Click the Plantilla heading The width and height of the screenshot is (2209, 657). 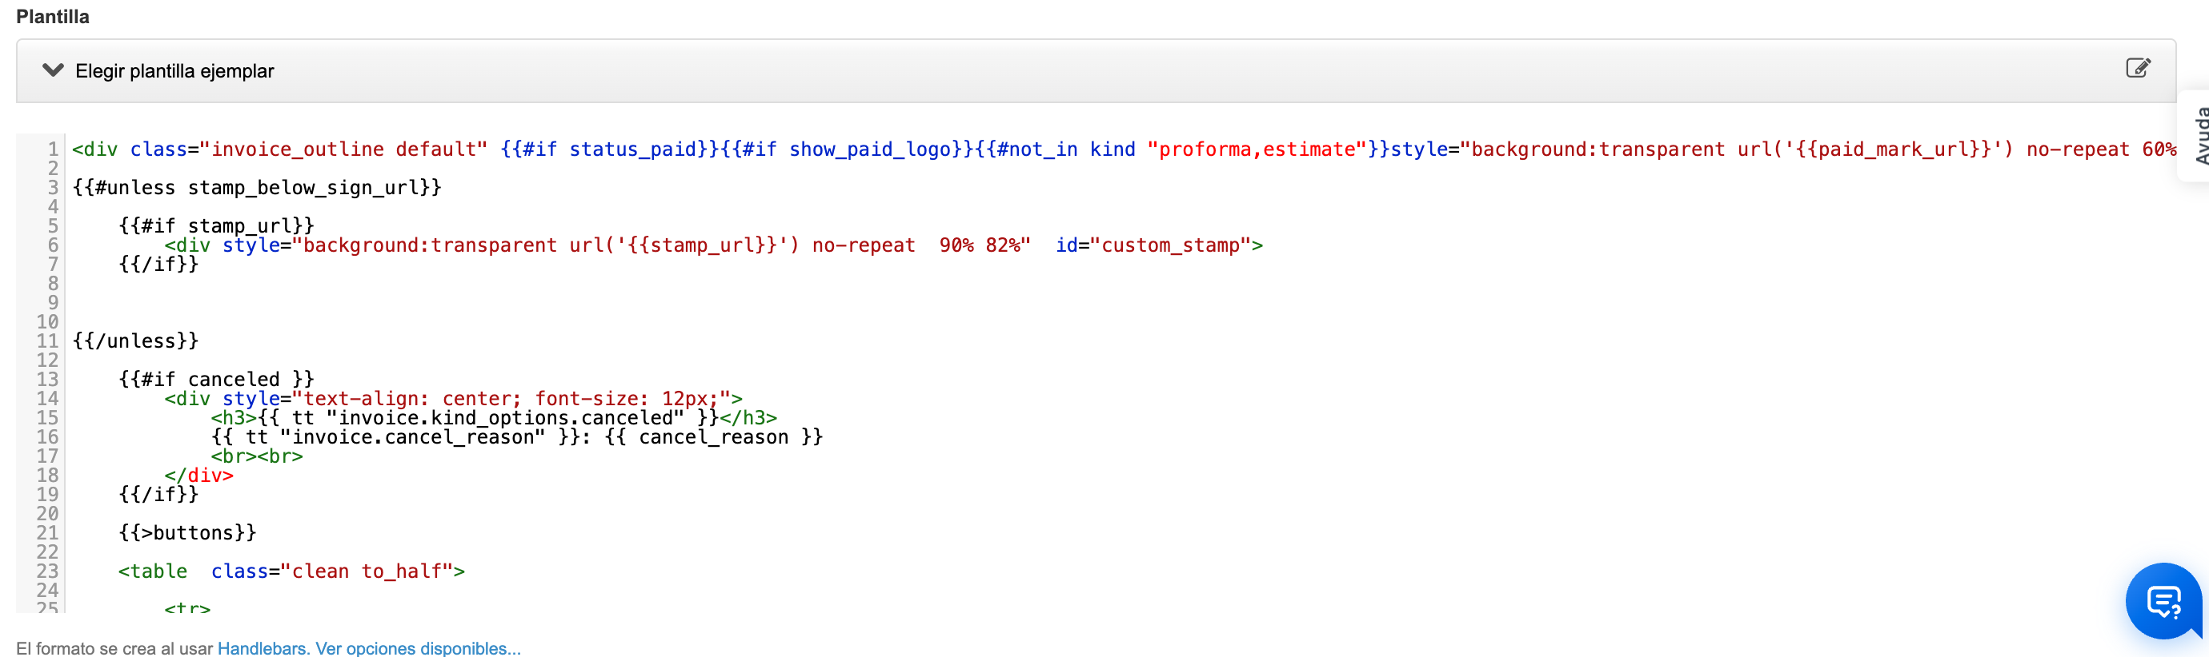[52, 16]
